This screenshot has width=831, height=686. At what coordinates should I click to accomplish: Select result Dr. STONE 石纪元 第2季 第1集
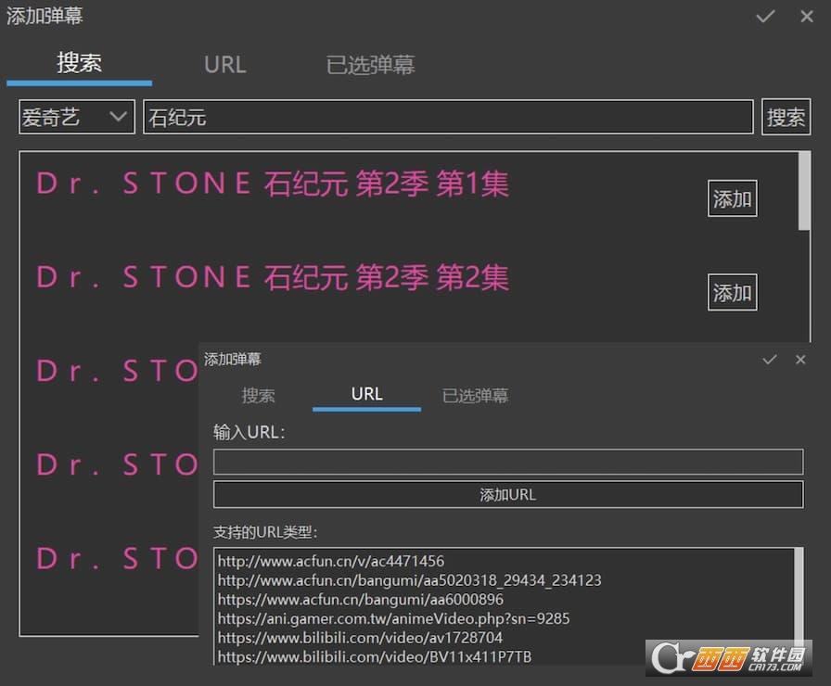[273, 184]
